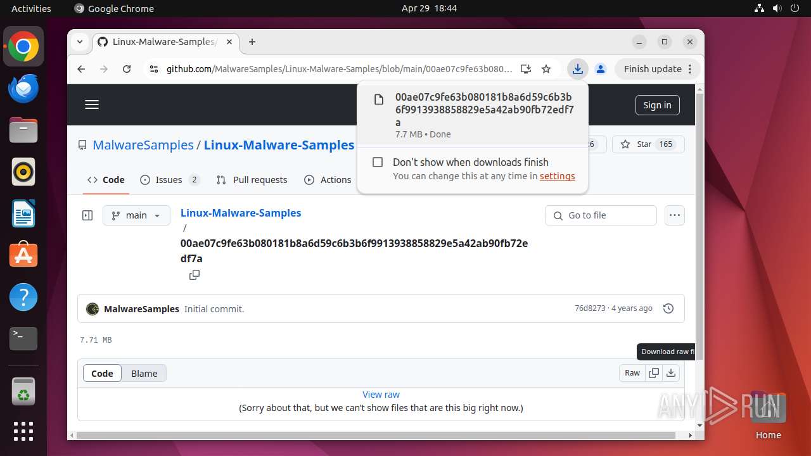Viewport: 811px width, 456px height.
Task: Star the repository
Action: [648, 144]
